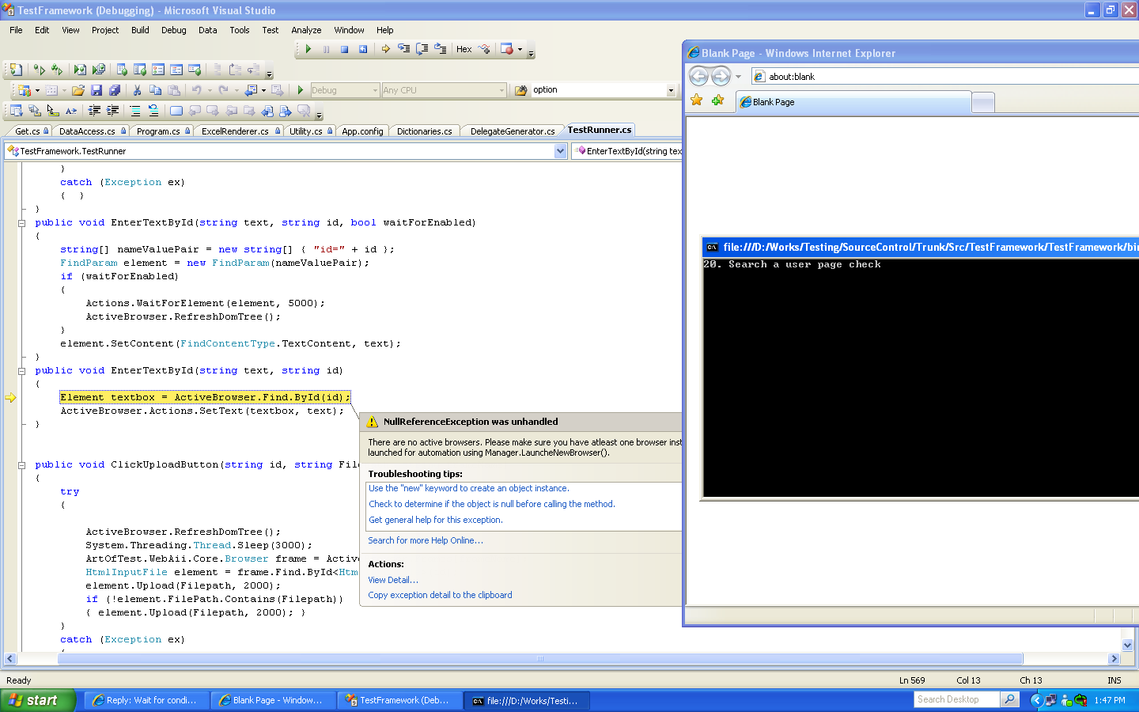Open the Debug menu
This screenshot has width=1139, height=712.
pyautogui.click(x=173, y=30)
